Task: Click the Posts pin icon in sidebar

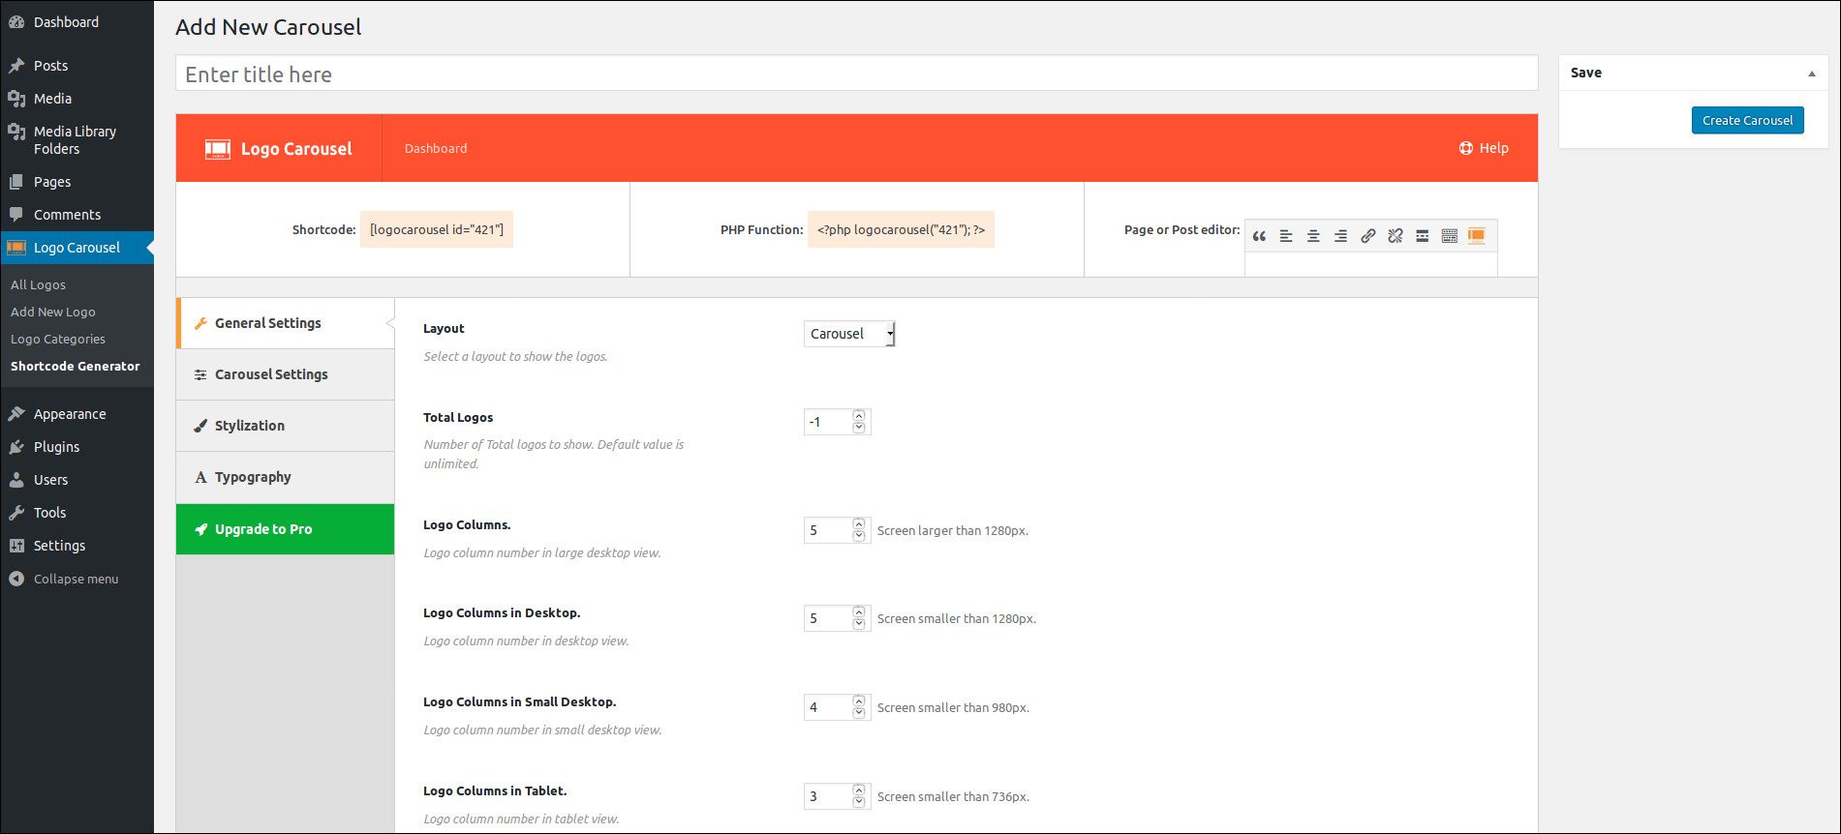Action: coord(16,66)
